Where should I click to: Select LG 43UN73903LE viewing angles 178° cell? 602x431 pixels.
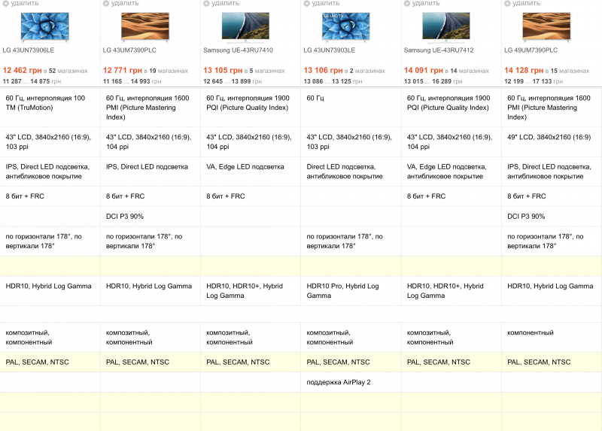click(351, 241)
